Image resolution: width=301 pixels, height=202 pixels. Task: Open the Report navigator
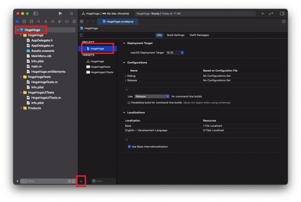74,21
